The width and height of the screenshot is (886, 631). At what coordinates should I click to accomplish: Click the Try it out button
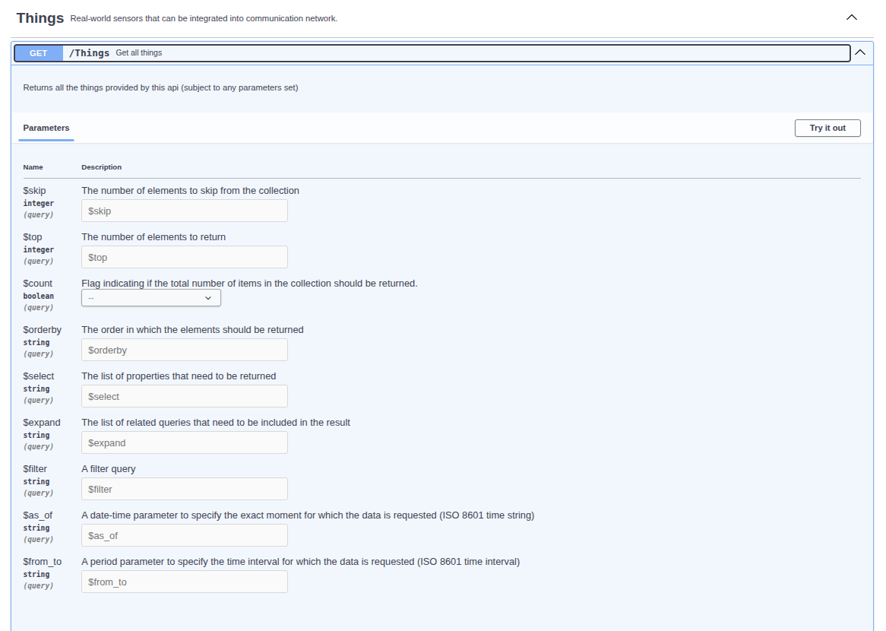click(827, 128)
